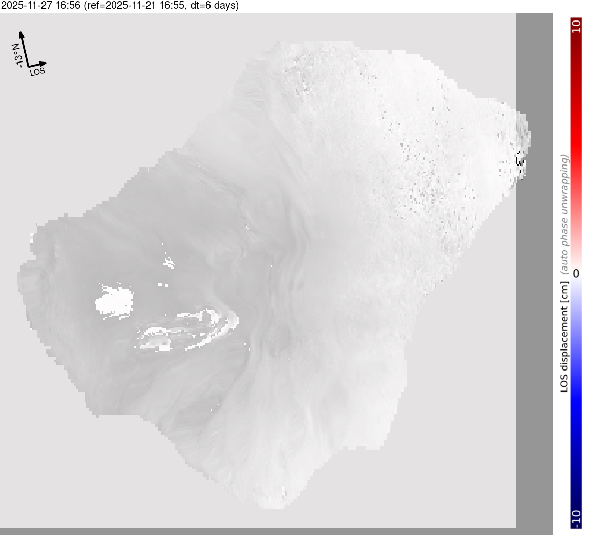
Task: Pick the bright blue colorbar section
Action: (x=576, y=400)
